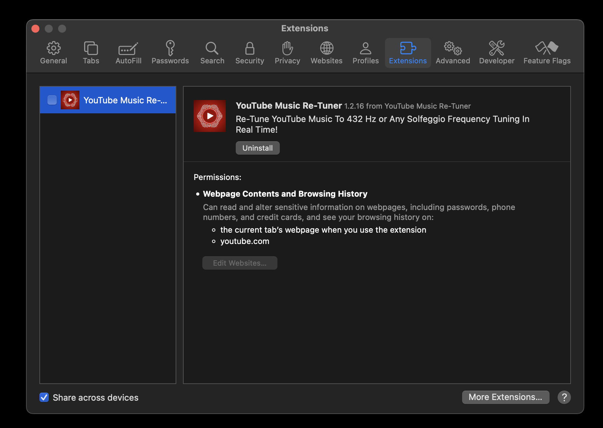Click the Edit Websites button
Viewport: 603px width, 428px height.
click(x=240, y=263)
